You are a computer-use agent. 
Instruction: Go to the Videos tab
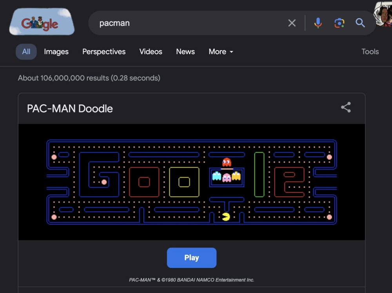point(151,52)
